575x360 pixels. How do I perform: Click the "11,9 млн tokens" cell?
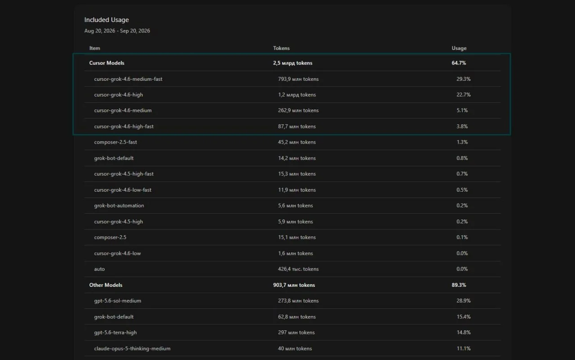(x=297, y=190)
